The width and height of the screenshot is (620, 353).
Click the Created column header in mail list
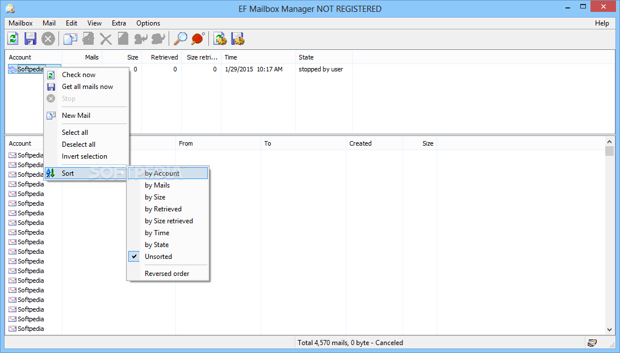tap(375, 143)
